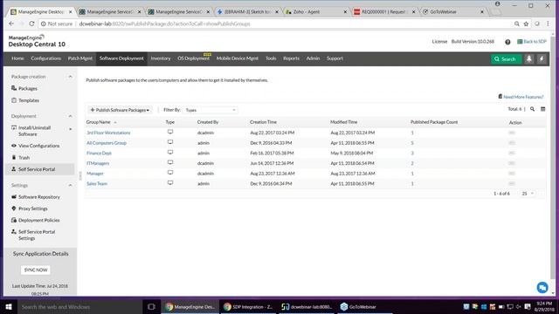Viewport: 559px width, 314px height.
Task: Change rows per page dropdown showing 25
Action: pyautogui.click(x=528, y=194)
